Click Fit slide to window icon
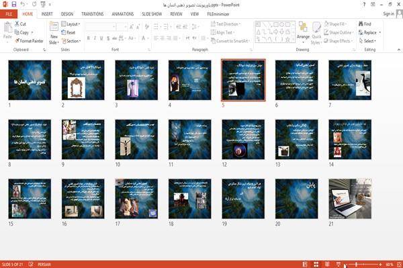The image size is (403, 268). (399, 264)
